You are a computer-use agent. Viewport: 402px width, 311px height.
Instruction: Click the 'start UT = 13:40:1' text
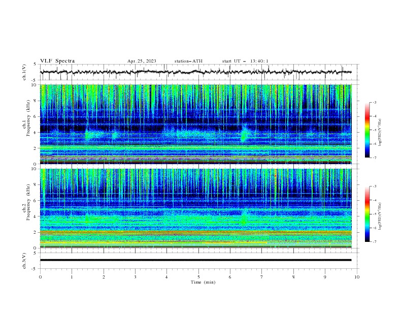coord(245,61)
